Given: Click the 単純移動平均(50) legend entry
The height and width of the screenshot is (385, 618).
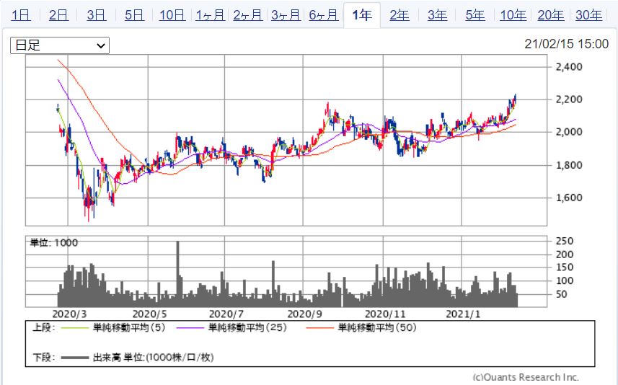Looking at the screenshot, I should point(377,327).
